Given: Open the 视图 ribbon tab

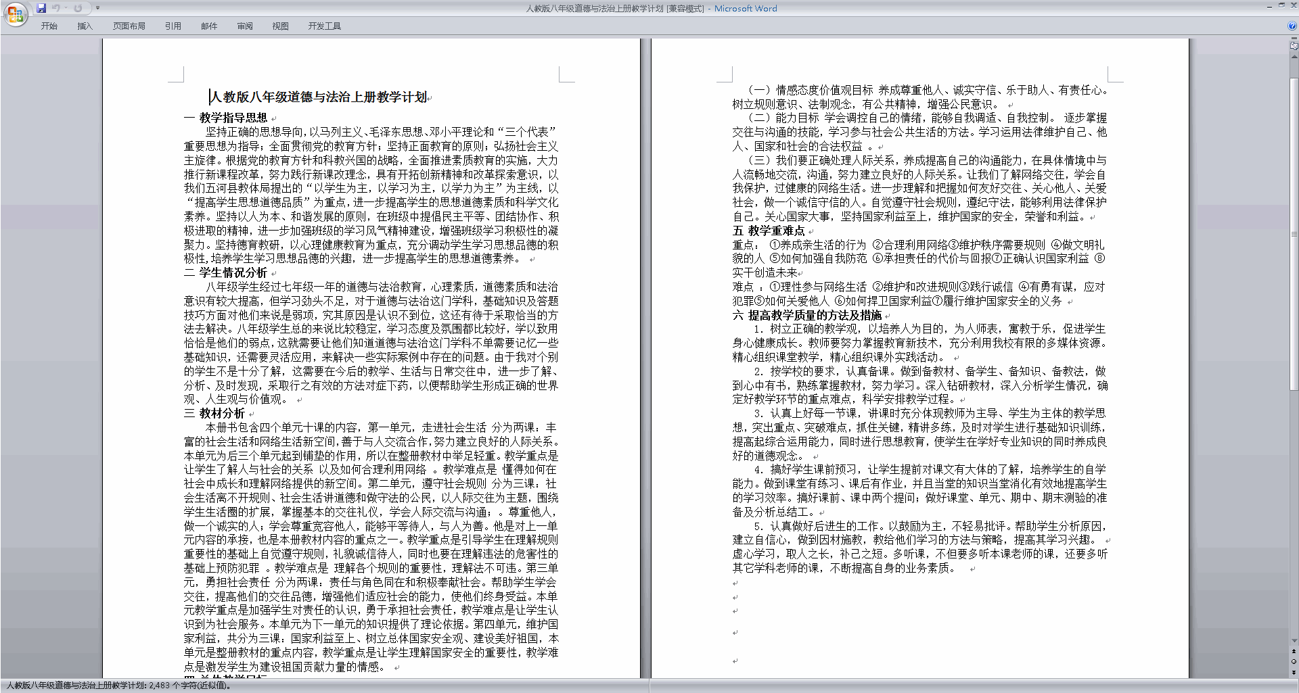Looking at the screenshot, I should (280, 26).
